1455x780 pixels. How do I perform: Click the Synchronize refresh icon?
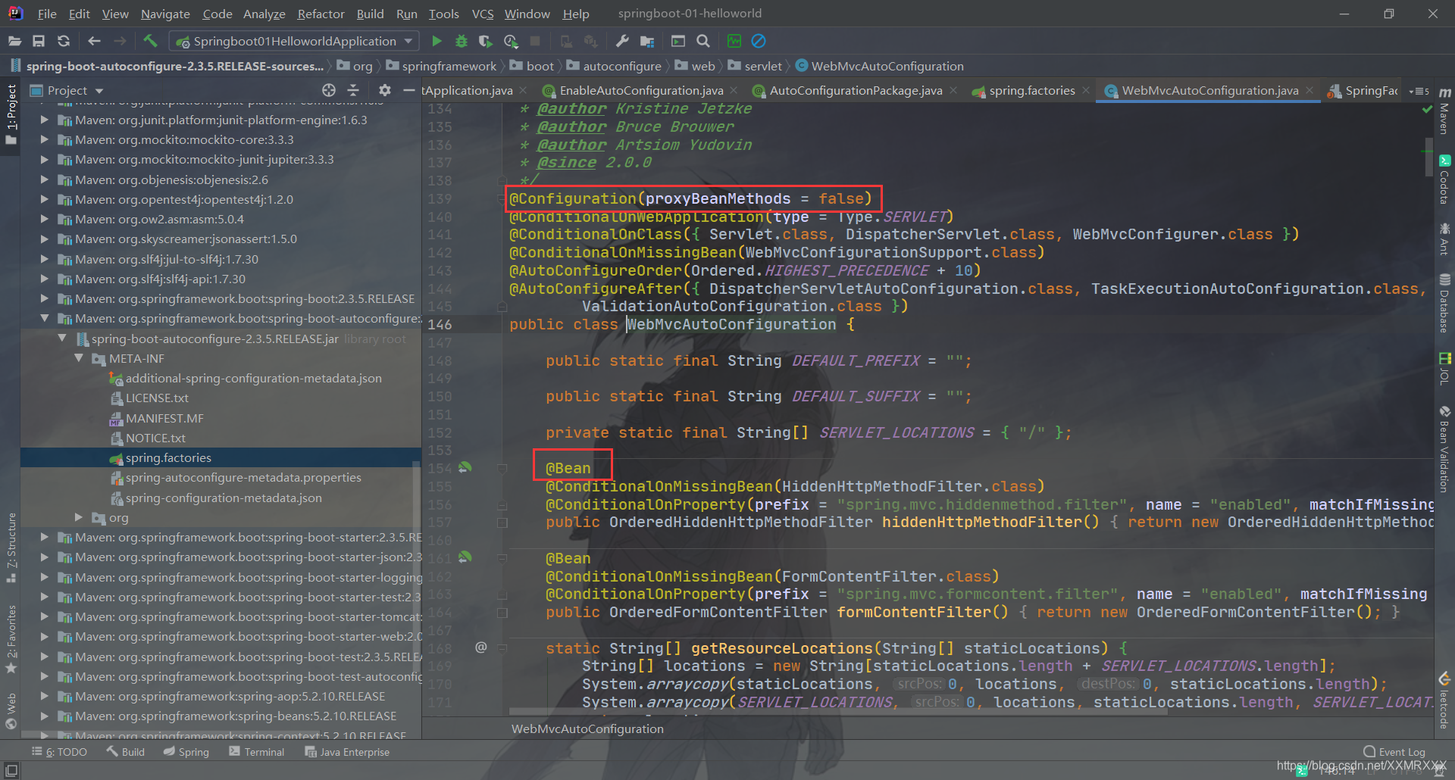(64, 41)
